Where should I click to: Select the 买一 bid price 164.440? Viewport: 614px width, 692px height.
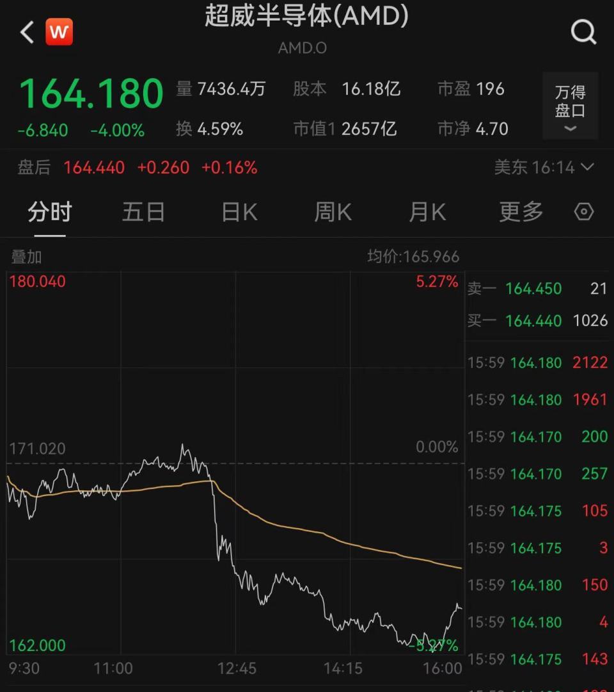click(x=533, y=321)
